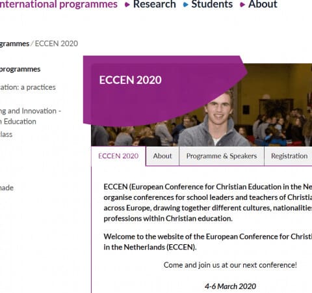Screen dimensions: 312x293
Task: Open the About item in top navigation
Action: [263, 4]
